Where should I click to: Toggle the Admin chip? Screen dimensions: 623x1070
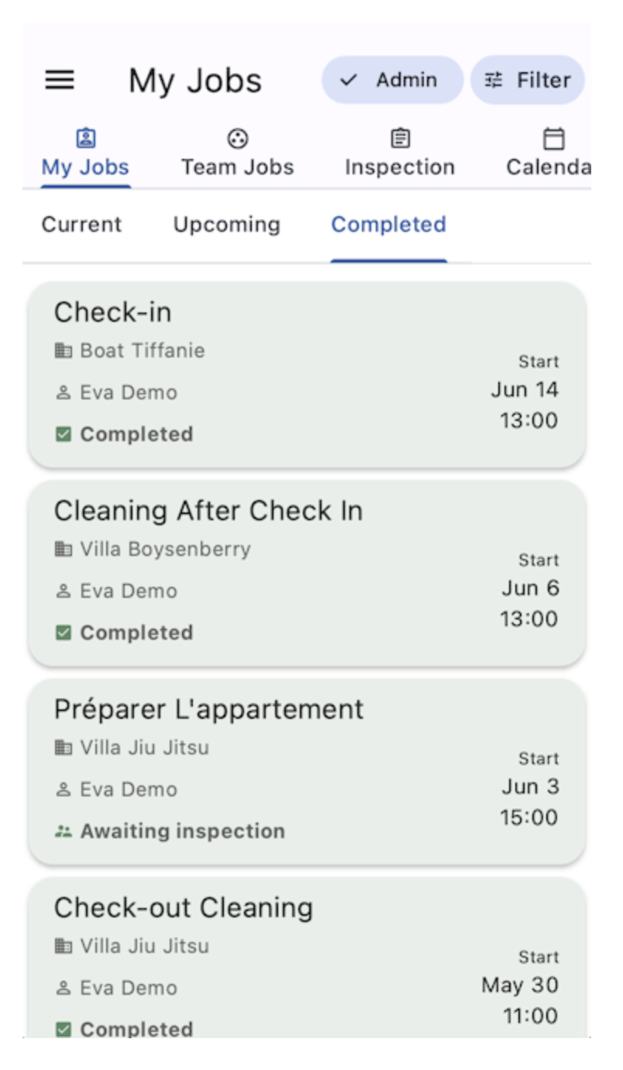[392, 80]
